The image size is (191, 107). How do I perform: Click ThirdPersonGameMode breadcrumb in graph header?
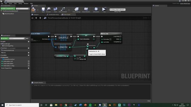click(x=58, y=18)
